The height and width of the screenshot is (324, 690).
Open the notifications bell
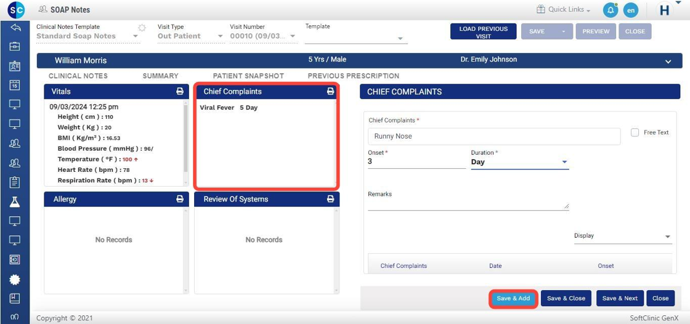click(x=610, y=10)
